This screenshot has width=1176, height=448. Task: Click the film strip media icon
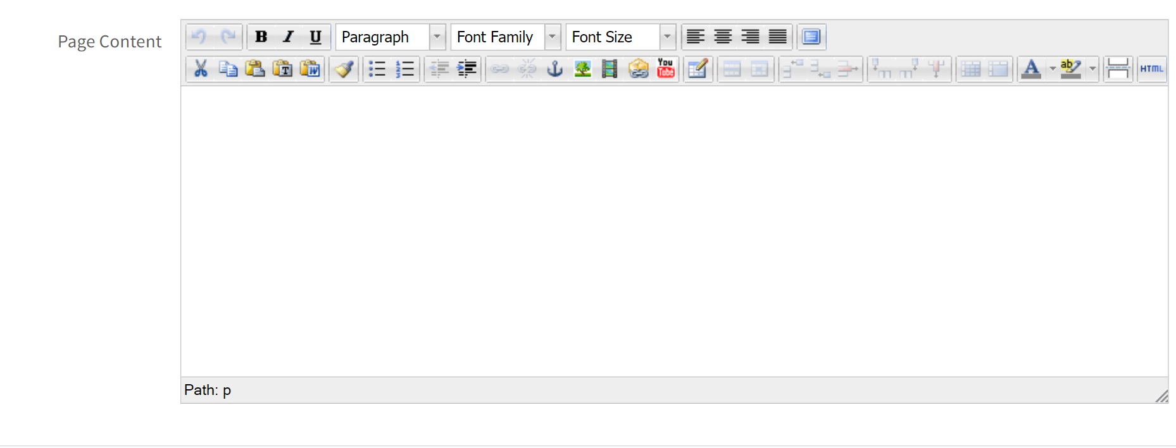coord(610,69)
